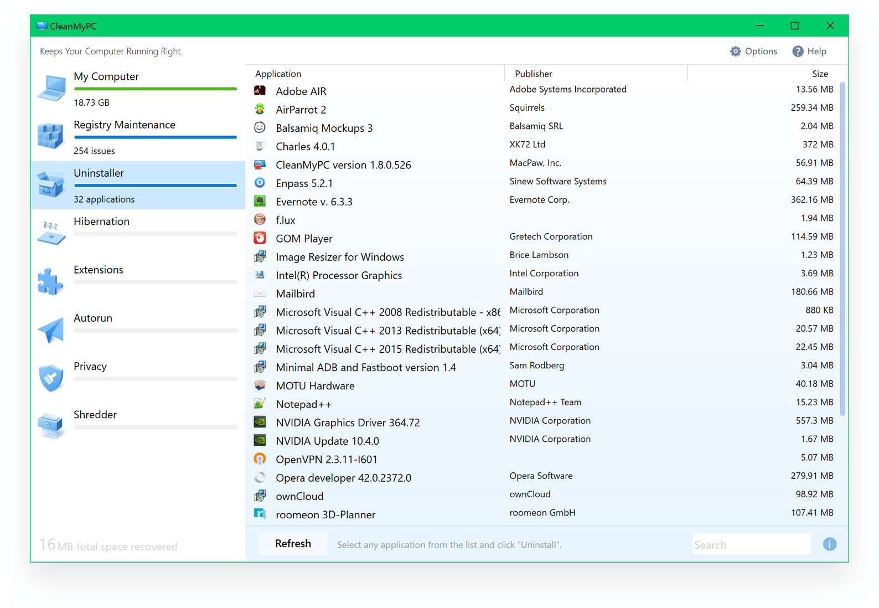879x608 pixels.
Task: Click the Hibernation sleeping laptop icon
Action: [x=51, y=233]
